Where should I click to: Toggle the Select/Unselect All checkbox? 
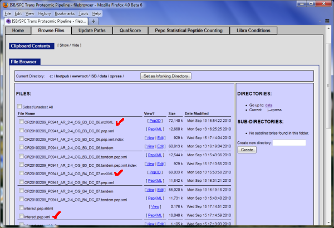point(19,107)
